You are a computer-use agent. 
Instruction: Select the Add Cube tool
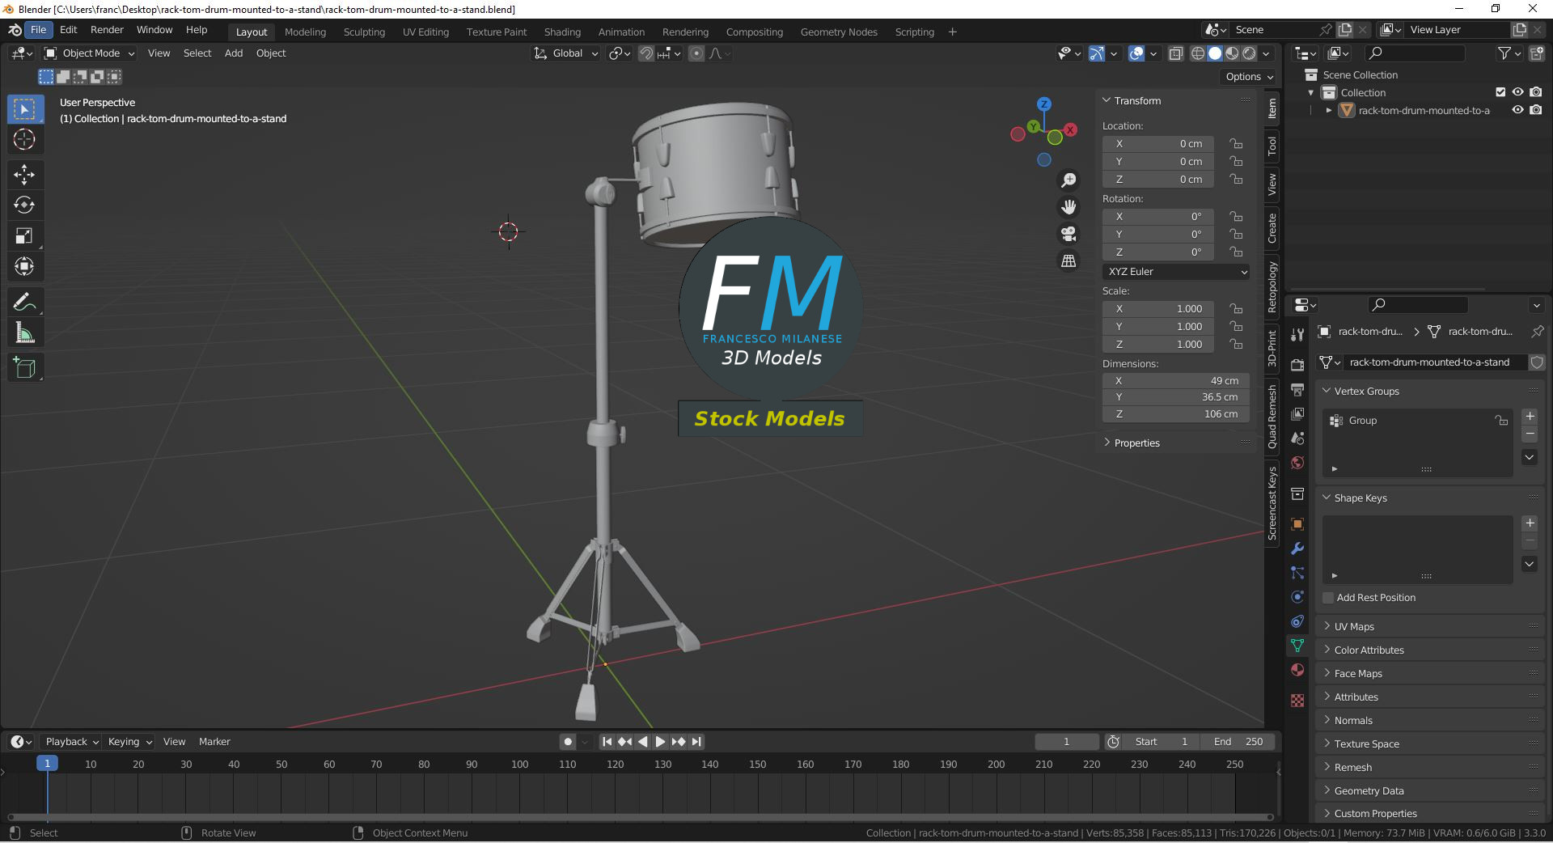24,368
